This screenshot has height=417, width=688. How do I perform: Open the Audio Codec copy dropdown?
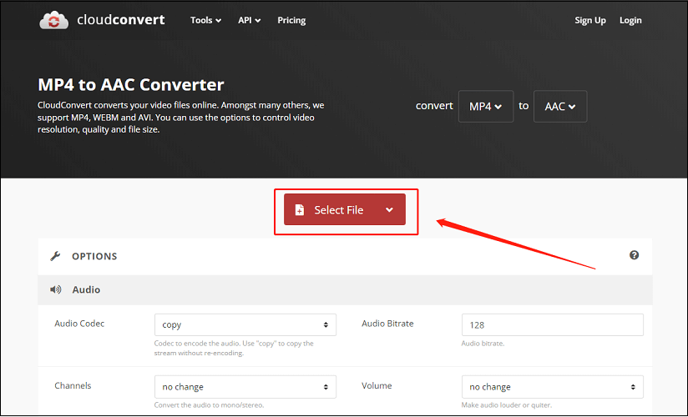click(245, 324)
